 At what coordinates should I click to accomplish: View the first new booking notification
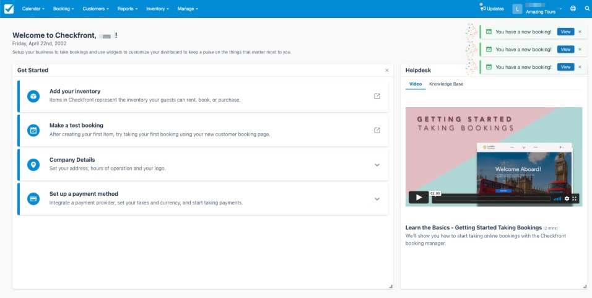[565, 32]
